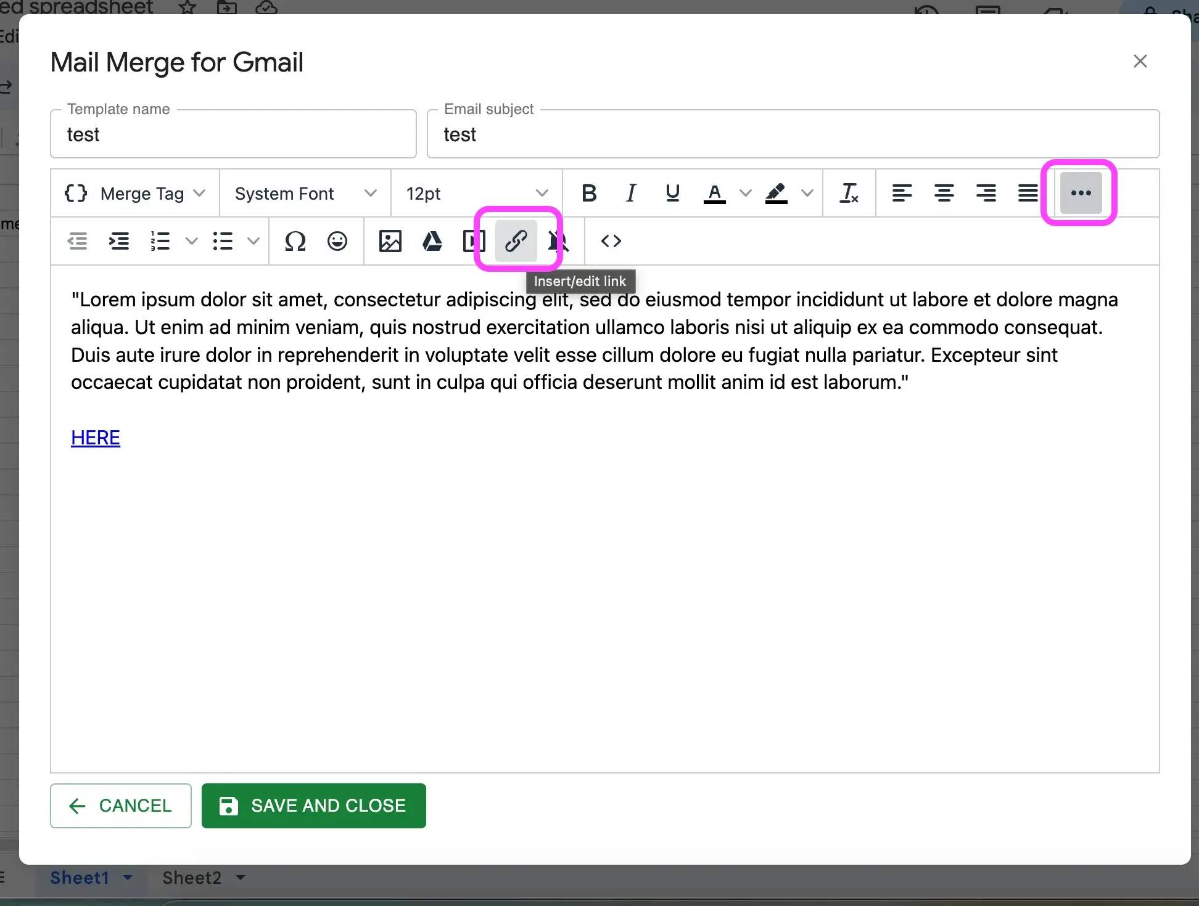1199x906 pixels.
Task: Toggle the bullet list
Action: [x=223, y=241]
